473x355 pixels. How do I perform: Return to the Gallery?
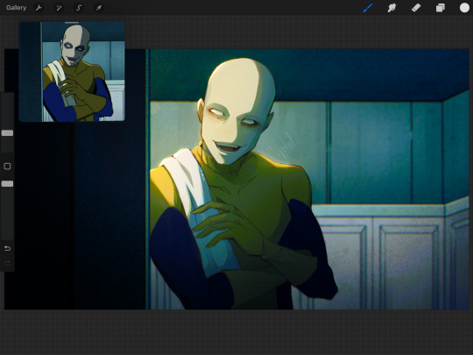16,8
